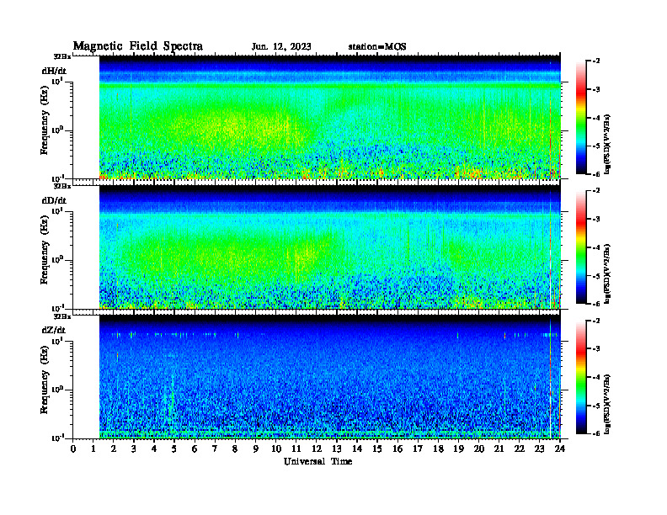Click hour 13 tick label on time axis
This screenshot has height=515, width=667.
pos(337,449)
